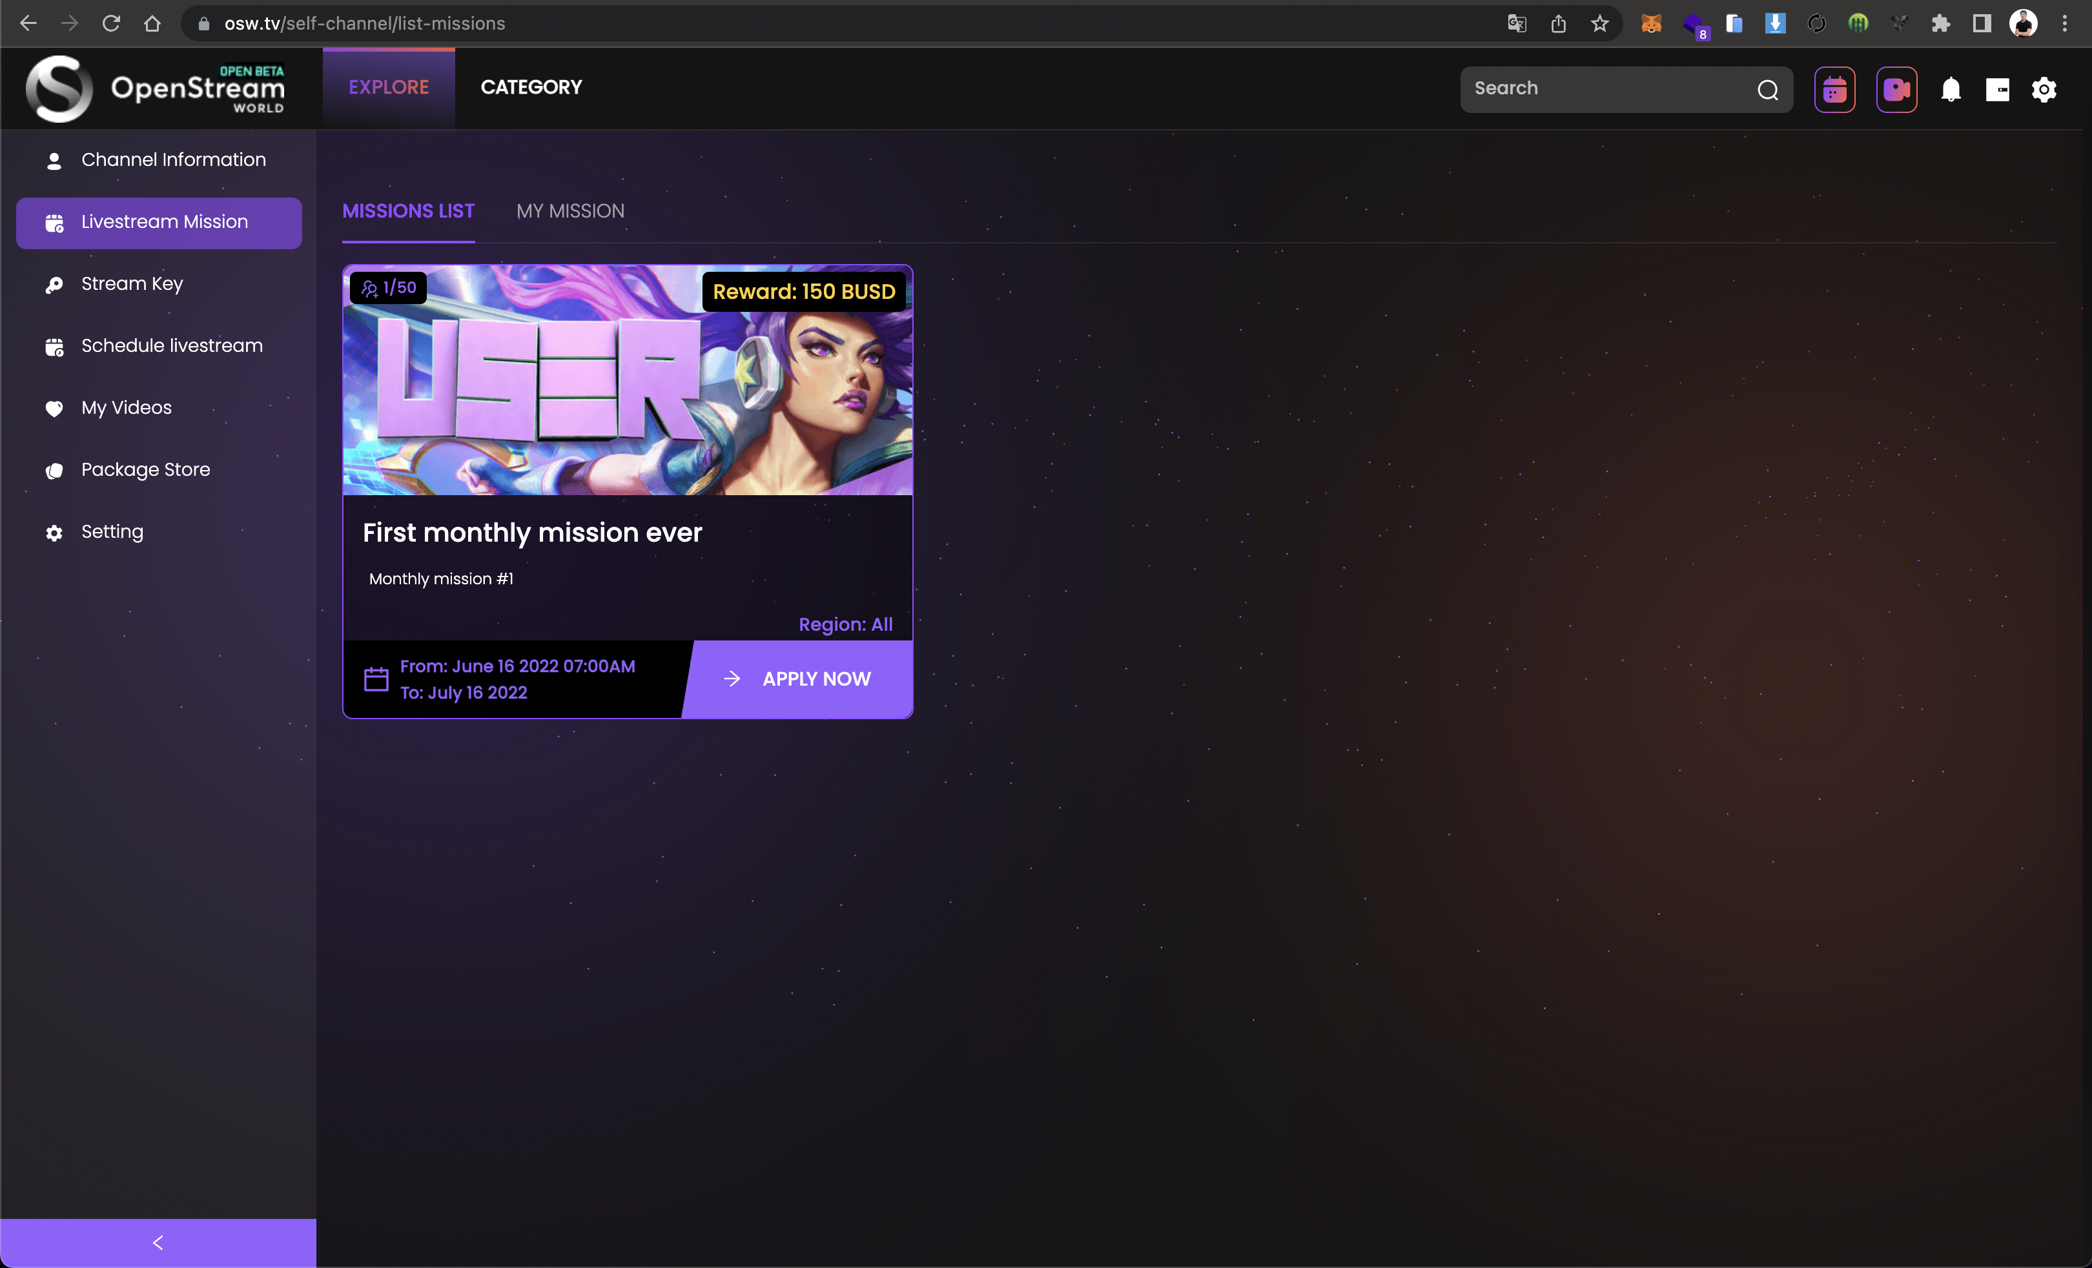This screenshot has width=2092, height=1268.
Task: Click the 'From: June 16 2022 07:00AM' text
Action: [x=518, y=666]
